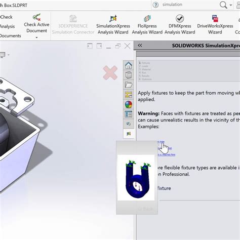Expand Check Active Document dropdown arrow
This screenshot has height=240, width=240.
pos(36,37)
